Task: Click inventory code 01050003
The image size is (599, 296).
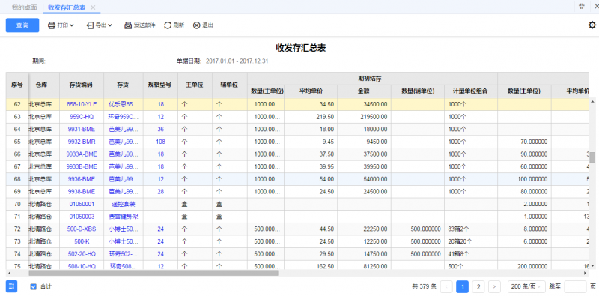Action: (82, 217)
